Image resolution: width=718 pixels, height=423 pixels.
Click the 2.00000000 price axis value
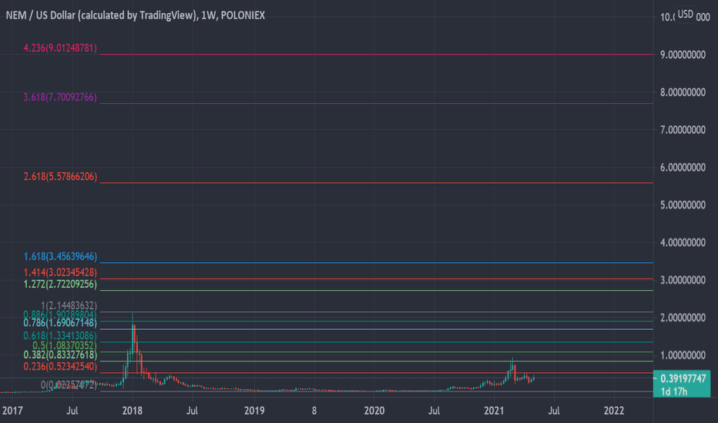[683, 318]
